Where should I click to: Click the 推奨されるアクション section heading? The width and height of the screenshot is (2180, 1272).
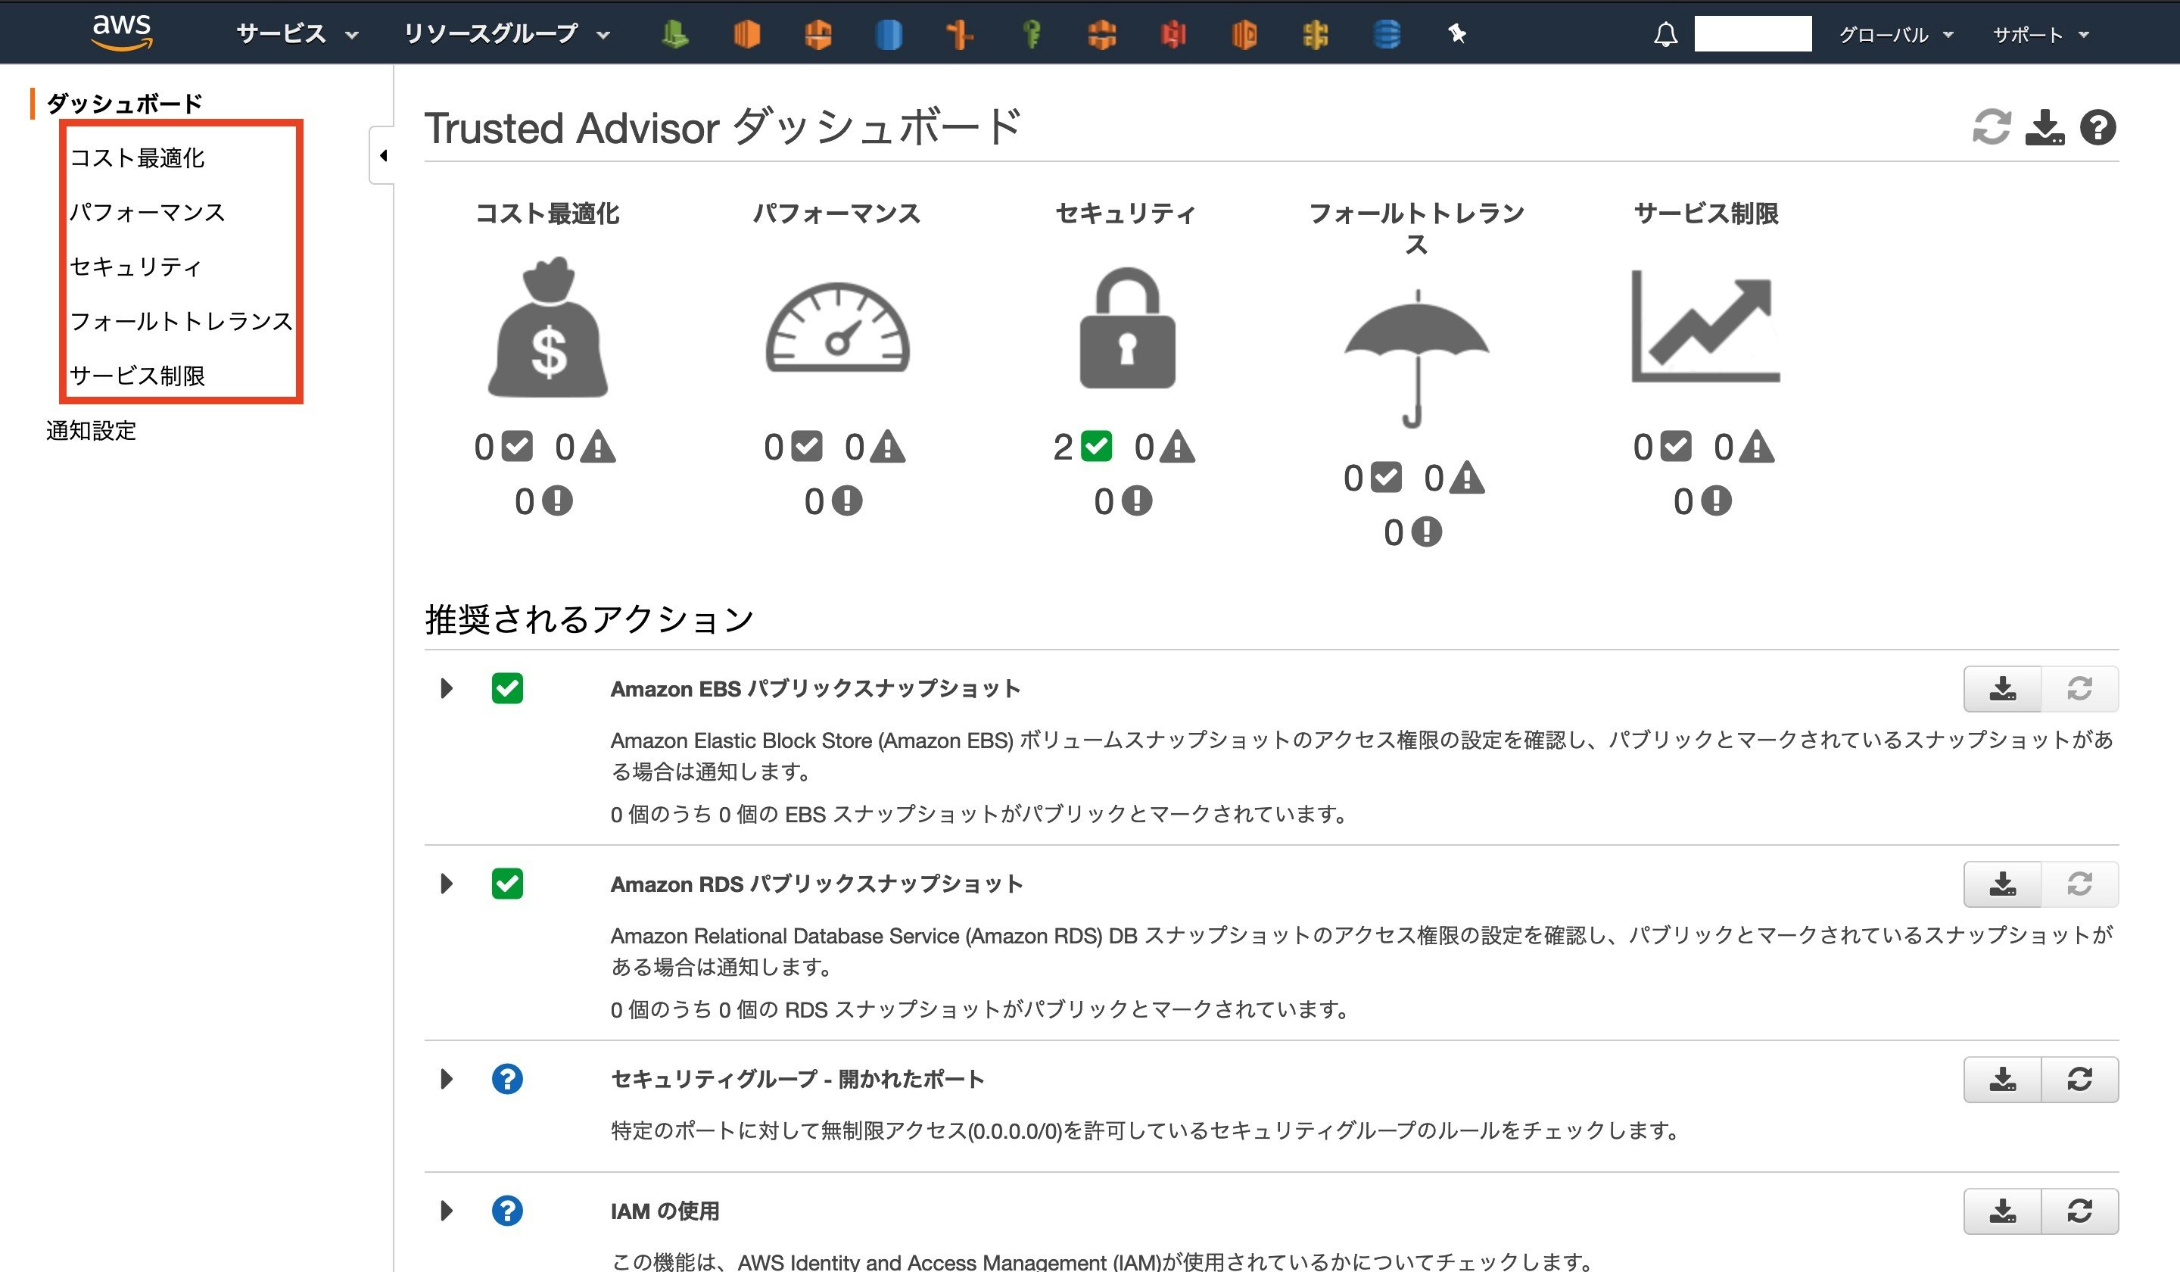(589, 619)
